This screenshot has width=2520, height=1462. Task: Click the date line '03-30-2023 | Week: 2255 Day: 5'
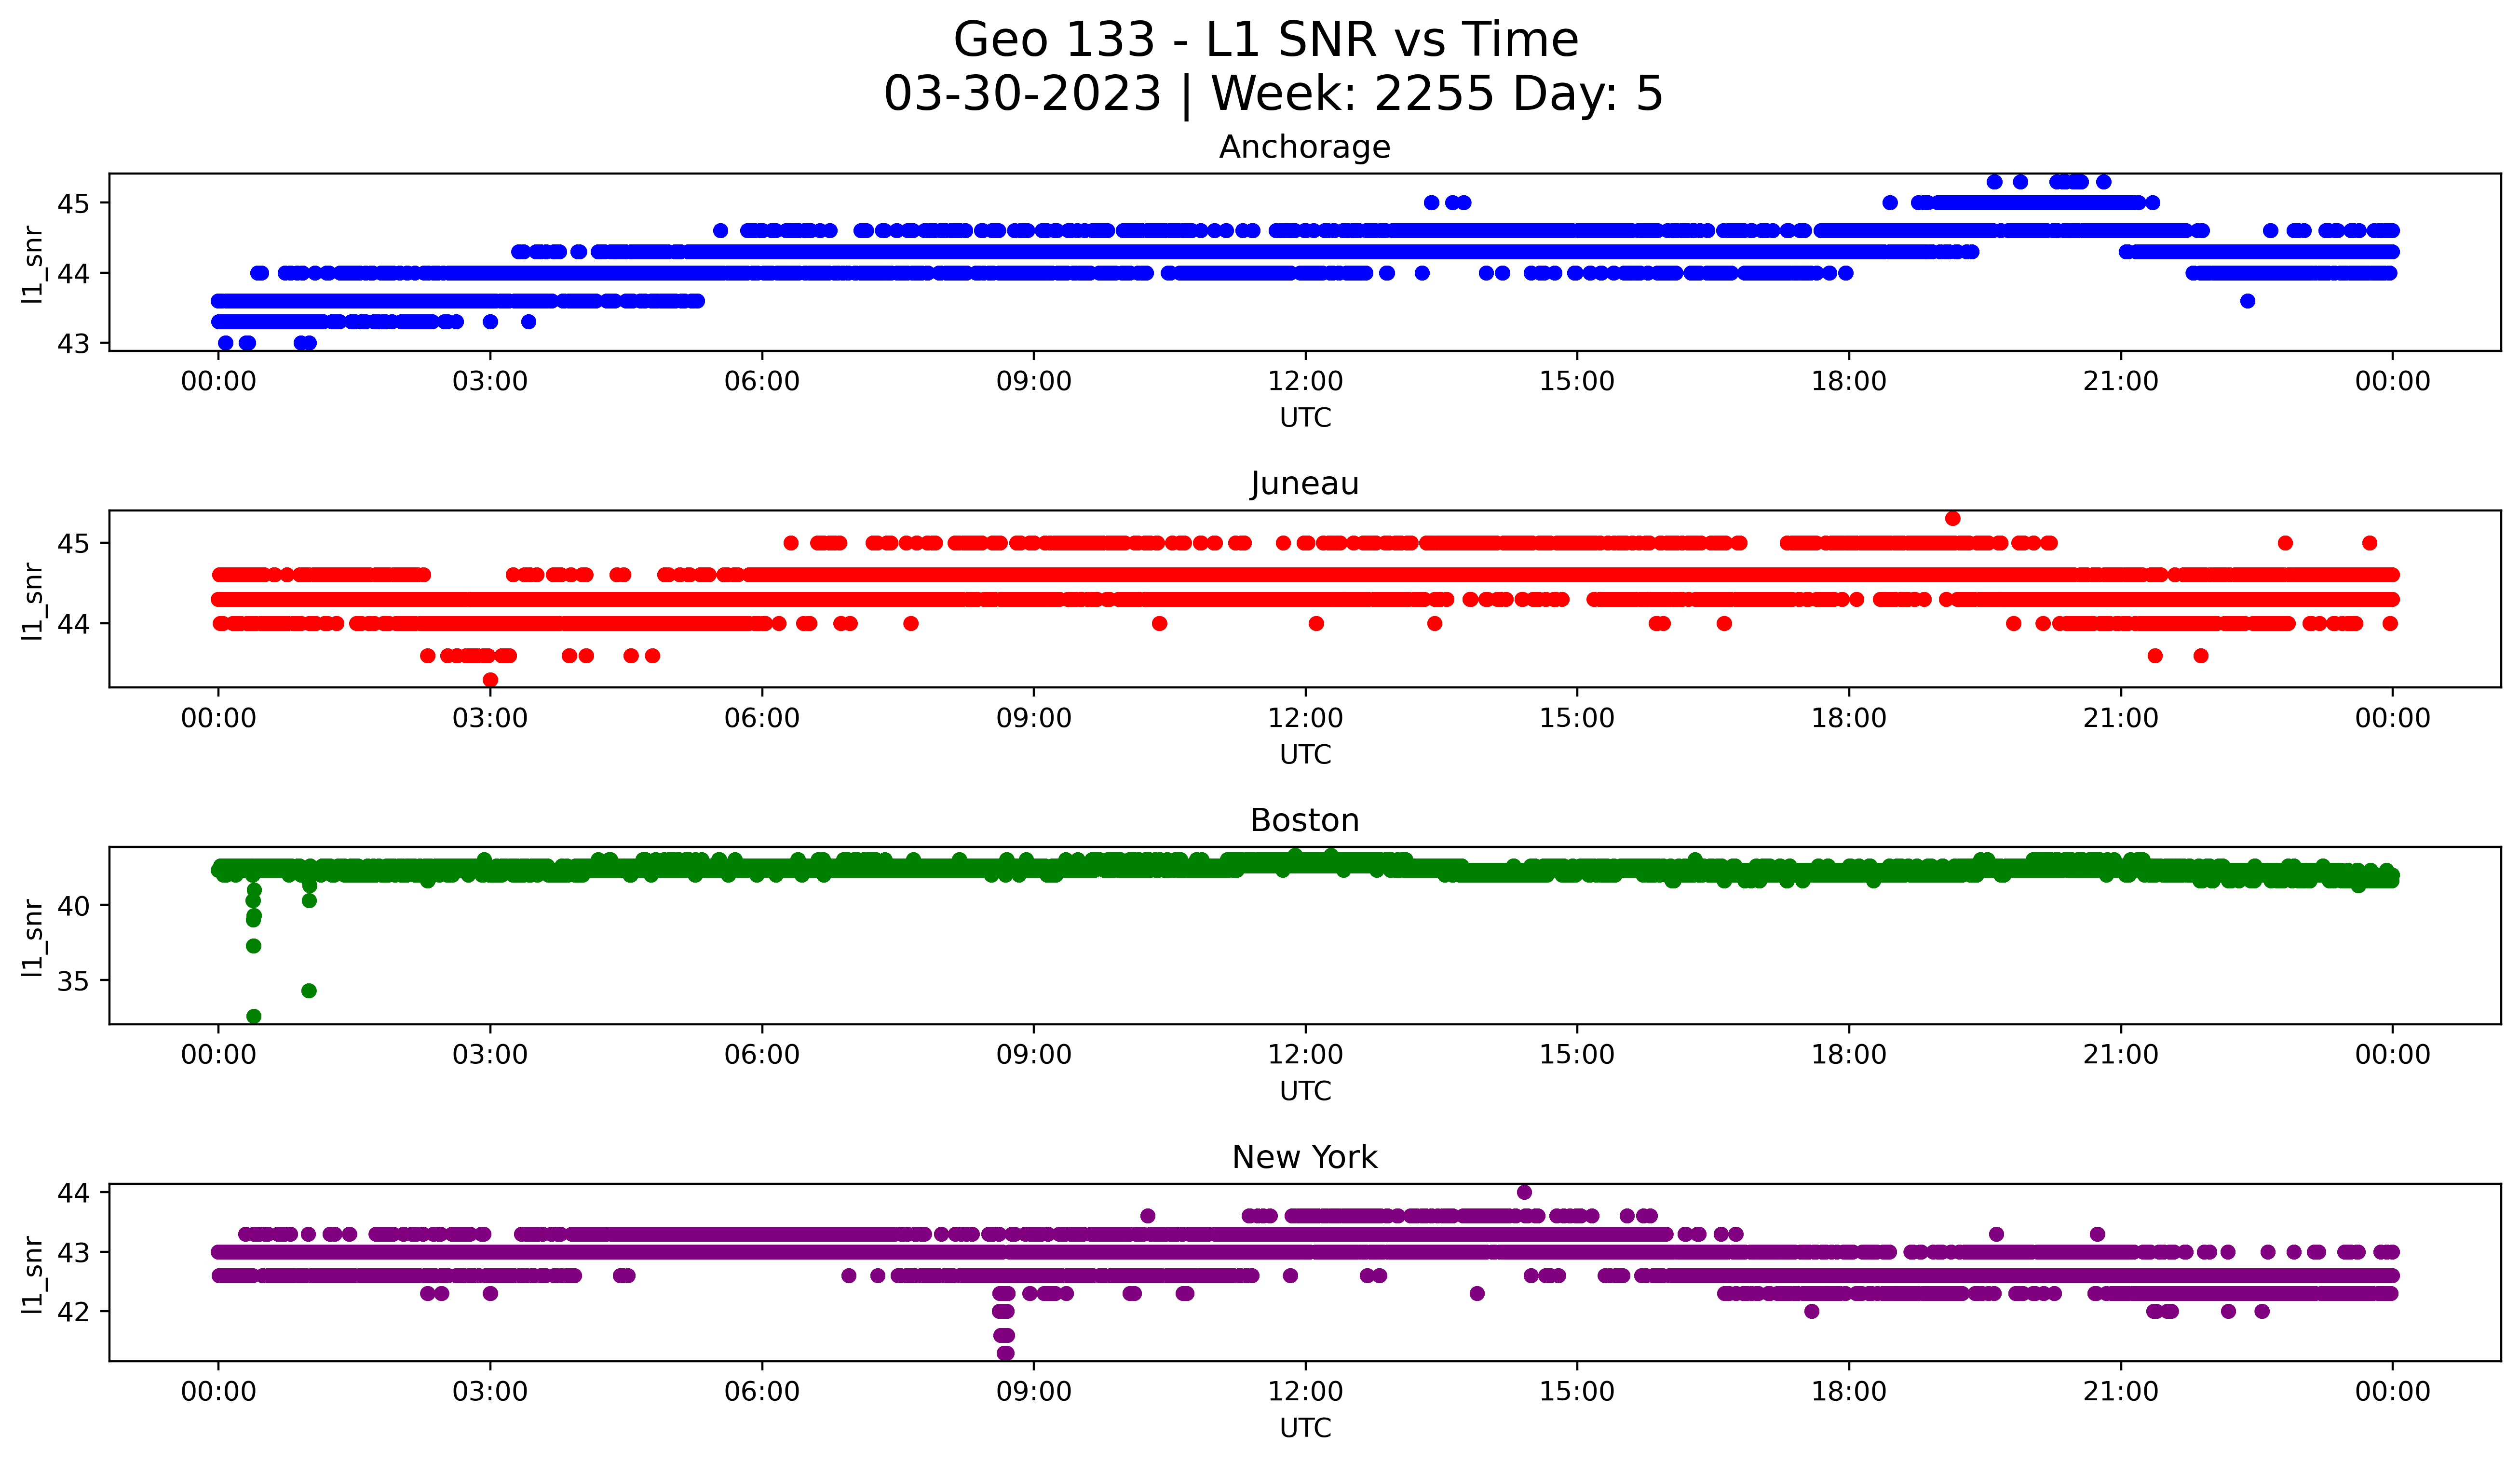tap(1272, 94)
